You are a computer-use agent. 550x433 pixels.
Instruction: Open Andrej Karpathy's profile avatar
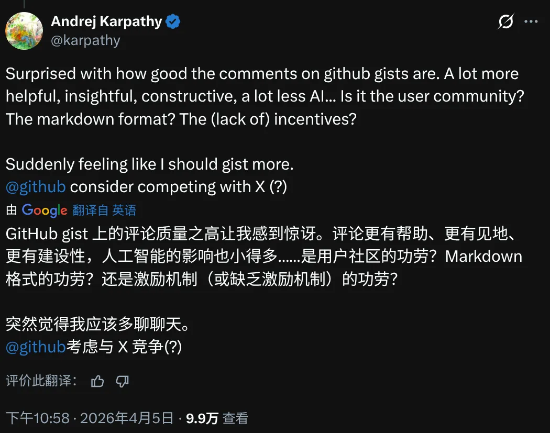[24, 31]
